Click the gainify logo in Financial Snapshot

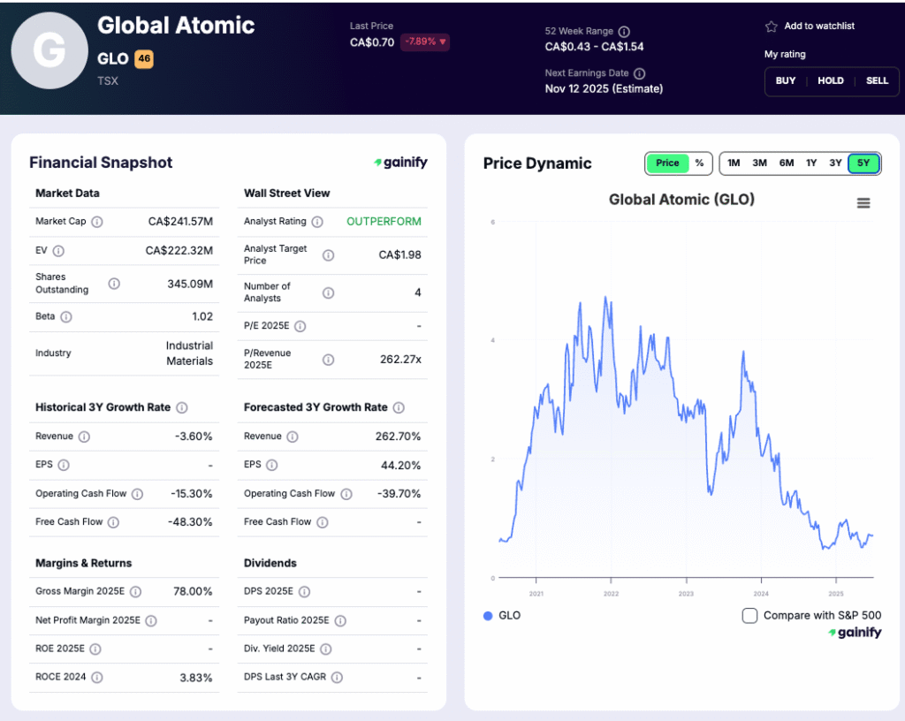pos(400,163)
